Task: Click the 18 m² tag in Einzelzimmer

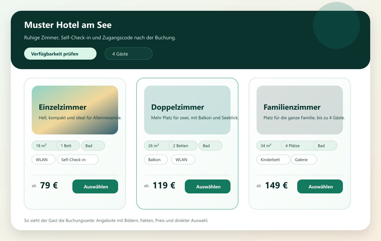Action: 44,146
